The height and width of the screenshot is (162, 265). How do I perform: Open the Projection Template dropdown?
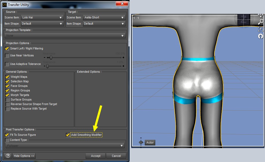point(65,36)
